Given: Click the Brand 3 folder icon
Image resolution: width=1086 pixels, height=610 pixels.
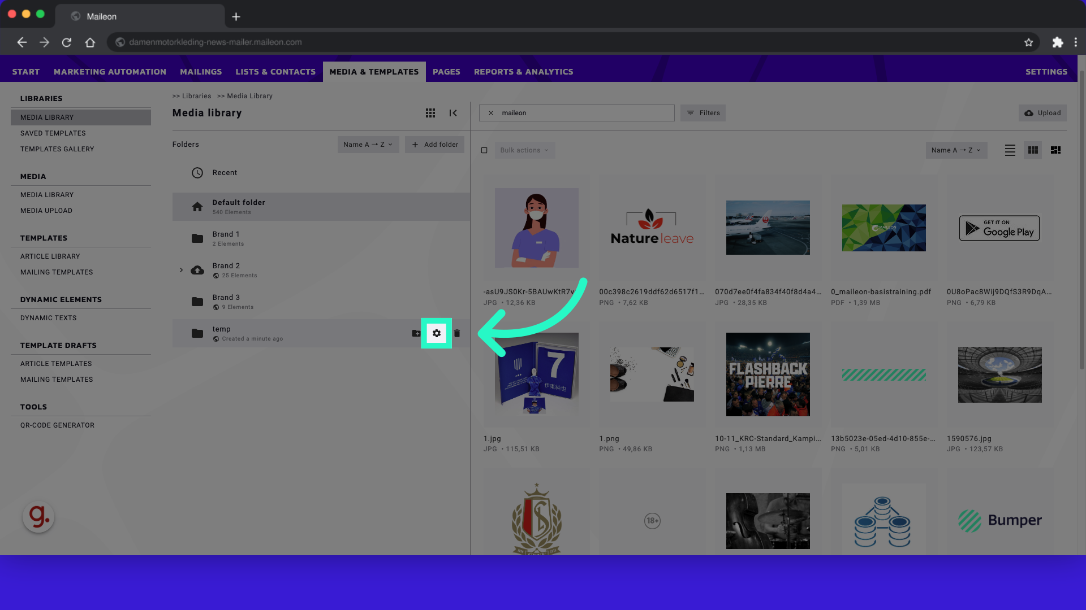Looking at the screenshot, I should [197, 302].
